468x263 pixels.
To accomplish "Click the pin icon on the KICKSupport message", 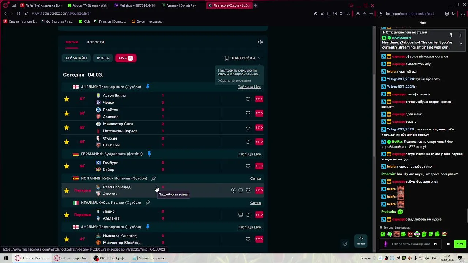I will tap(451, 35).
